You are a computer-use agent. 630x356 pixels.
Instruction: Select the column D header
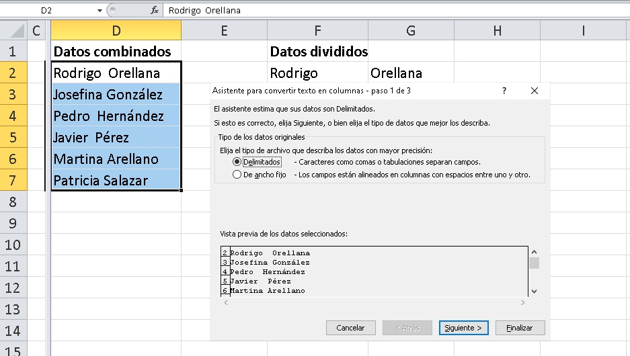click(116, 30)
